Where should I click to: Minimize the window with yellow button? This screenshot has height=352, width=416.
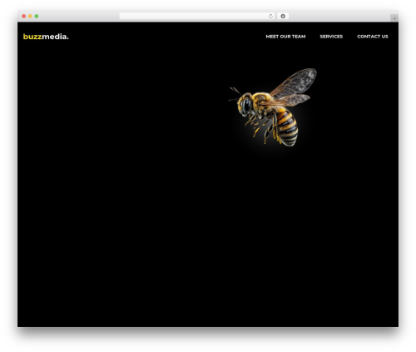coord(30,16)
